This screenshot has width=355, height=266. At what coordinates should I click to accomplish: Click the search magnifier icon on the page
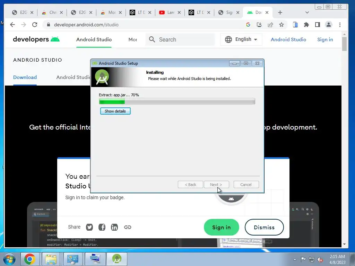(x=152, y=39)
